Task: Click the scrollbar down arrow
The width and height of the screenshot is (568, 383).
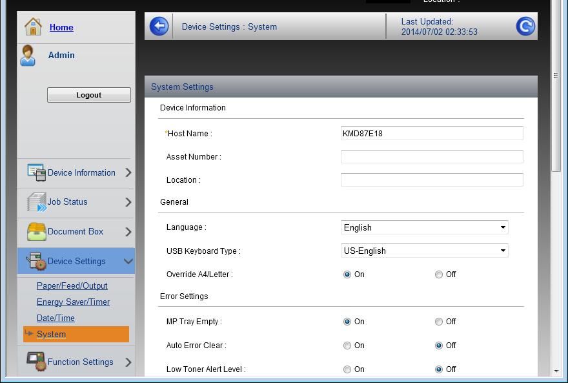Action: [556, 371]
